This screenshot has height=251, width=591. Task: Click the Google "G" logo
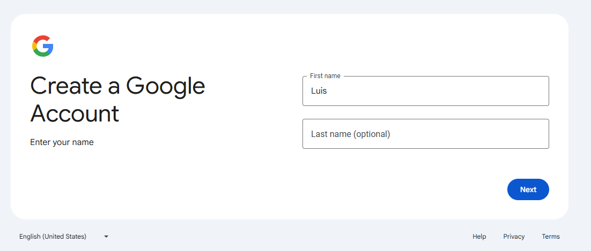point(42,46)
